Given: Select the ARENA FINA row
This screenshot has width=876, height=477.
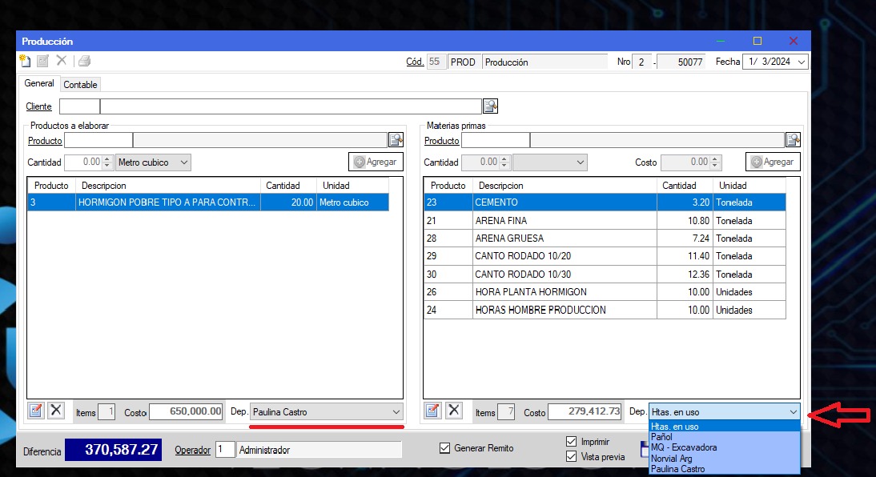Looking at the screenshot, I should [605, 221].
